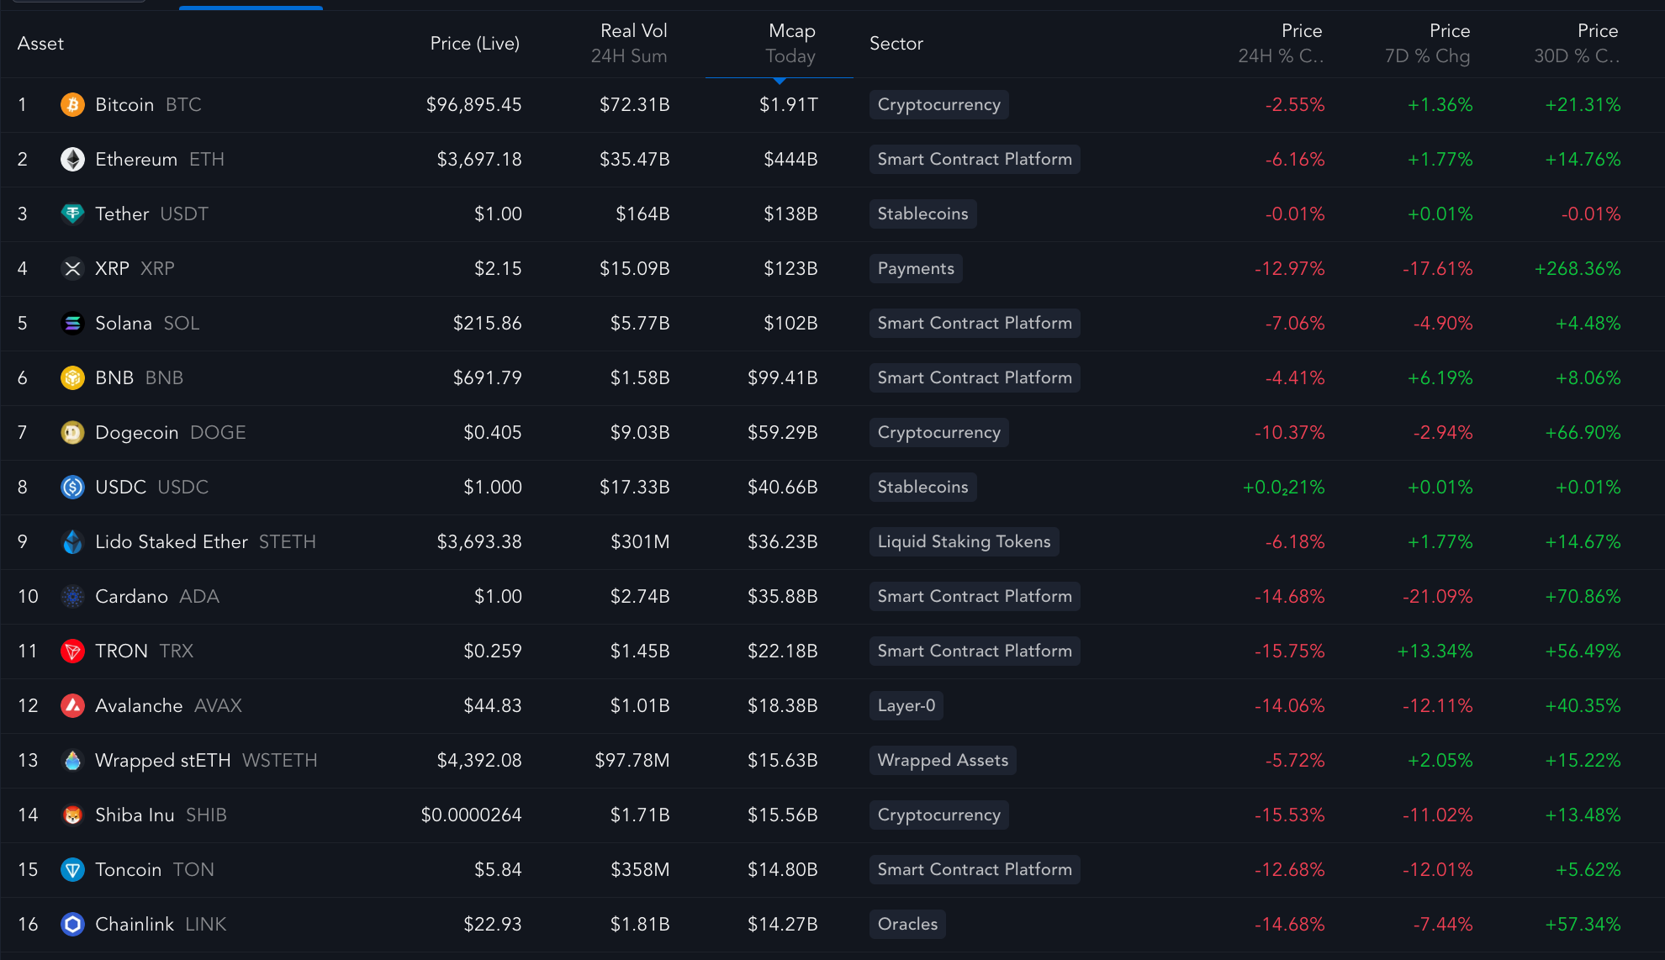Click the Ethereum logo icon

point(73,160)
